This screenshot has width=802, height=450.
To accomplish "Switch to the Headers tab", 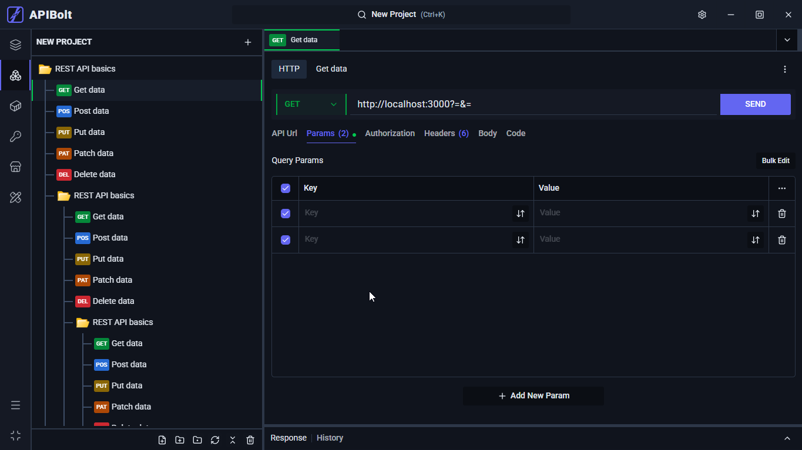I will [x=446, y=133].
